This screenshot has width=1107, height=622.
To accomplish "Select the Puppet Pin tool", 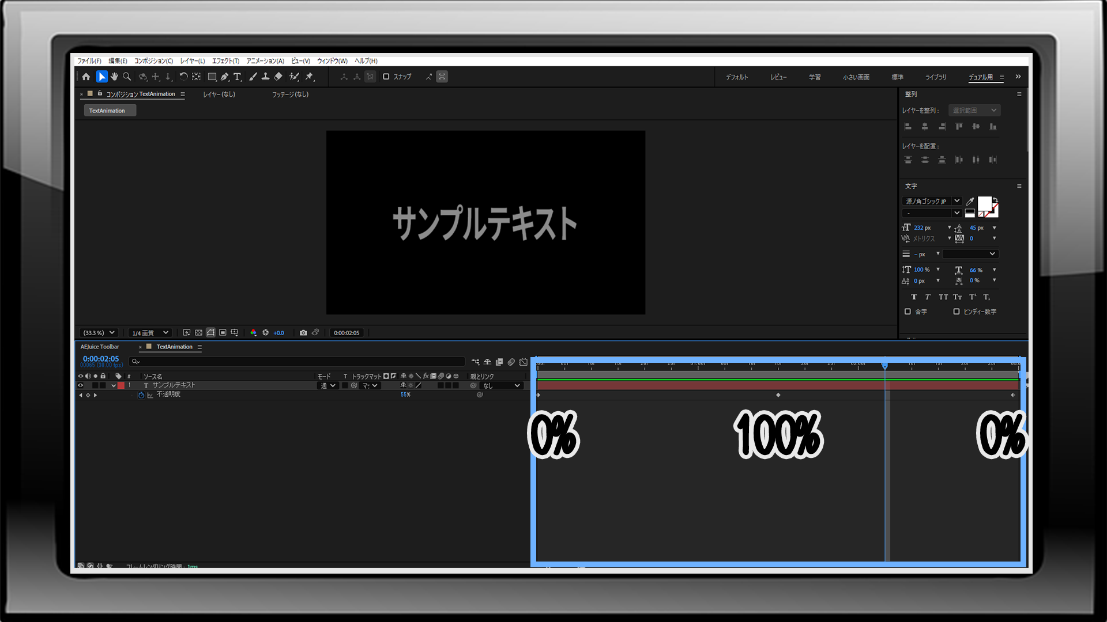I will (310, 77).
